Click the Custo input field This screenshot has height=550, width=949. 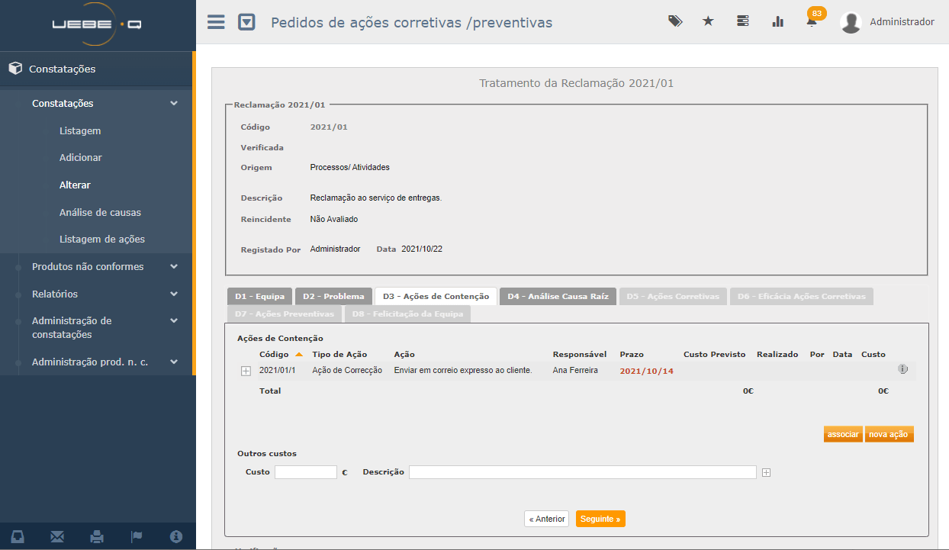(x=305, y=472)
